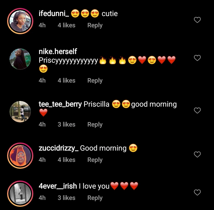Open nike.herself's profile avatar
This screenshot has width=214, height=210.
coord(20,59)
